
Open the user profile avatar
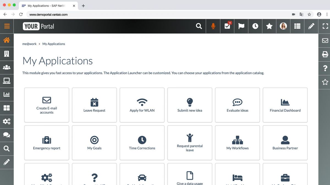click(x=283, y=26)
